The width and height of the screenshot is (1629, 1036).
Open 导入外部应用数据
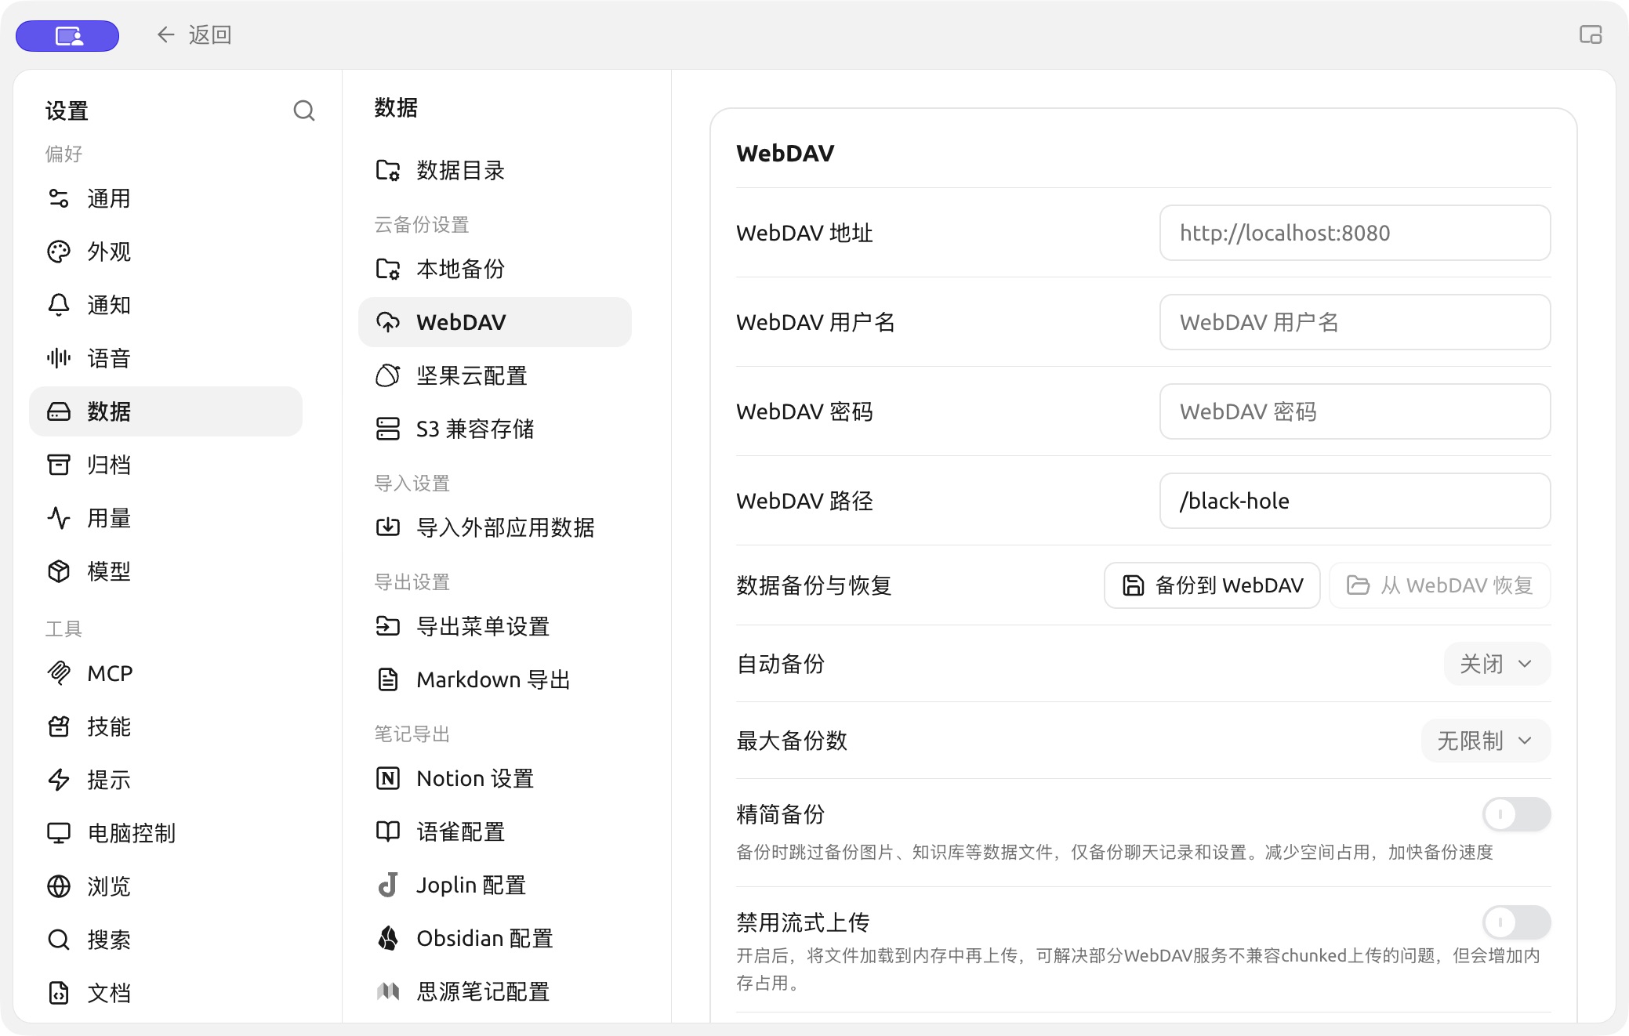[495, 527]
